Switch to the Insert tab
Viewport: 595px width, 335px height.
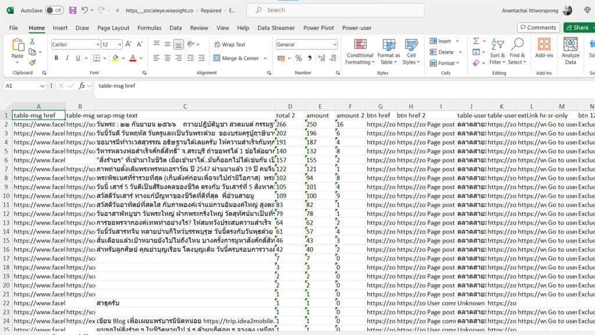pyautogui.click(x=60, y=28)
